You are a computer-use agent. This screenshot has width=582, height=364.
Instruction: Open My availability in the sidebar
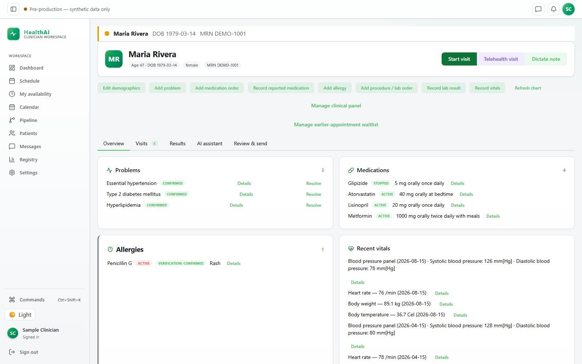point(45,94)
